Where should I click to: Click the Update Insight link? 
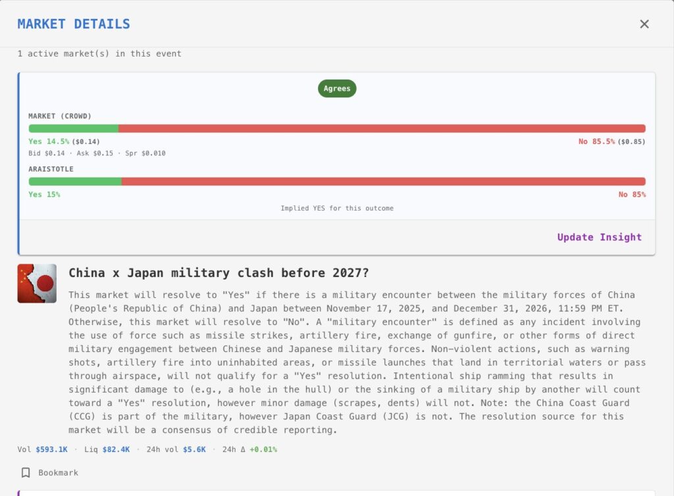pyautogui.click(x=599, y=237)
